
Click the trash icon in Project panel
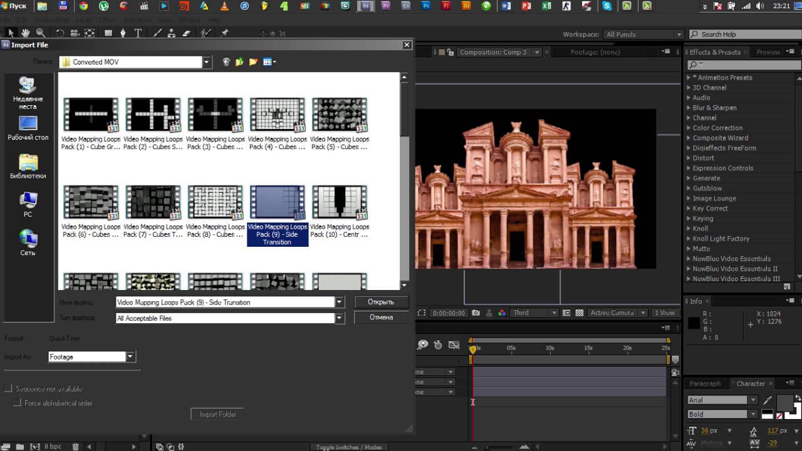pyautogui.click(x=76, y=447)
